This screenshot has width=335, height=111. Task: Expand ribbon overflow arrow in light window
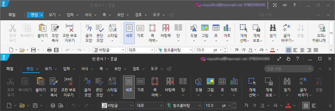[331, 33]
